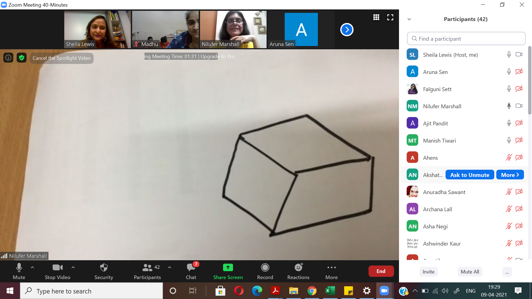This screenshot has height=299, width=532.
Task: Open the More toolbar menu
Action: click(331, 268)
